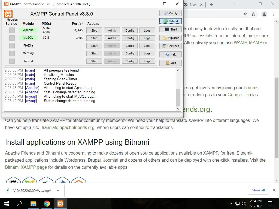The height and width of the screenshot is (209, 279).
Task: Open Apache module Config
Action: tap(130, 30)
